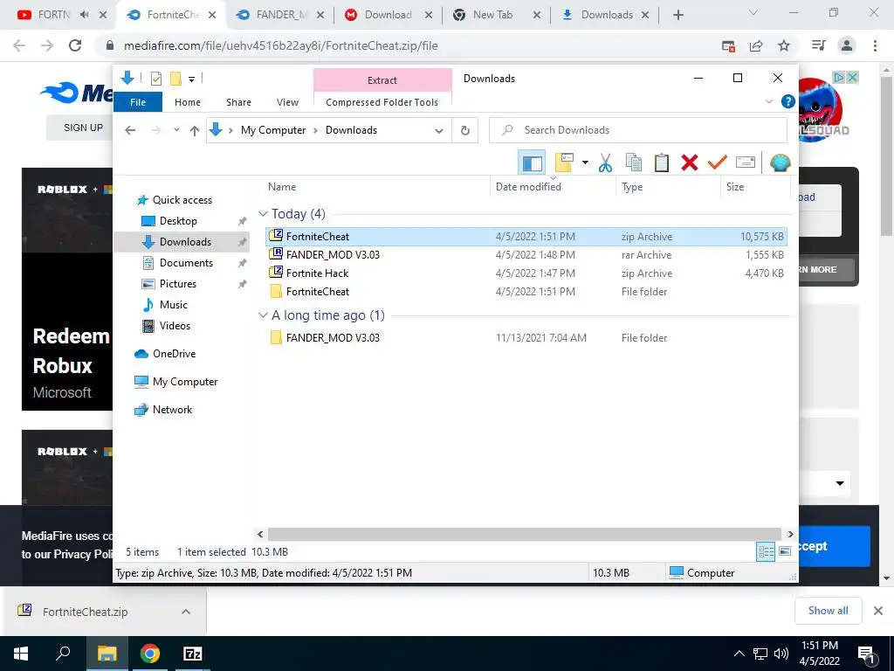Click the Copy icon in Explorer toolbar
Screen dimensions: 894x671
click(634, 163)
